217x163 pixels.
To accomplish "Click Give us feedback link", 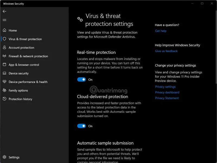I will click(x=166, y=51).
